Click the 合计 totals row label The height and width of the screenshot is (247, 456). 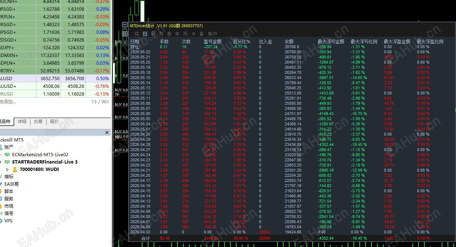coord(146,239)
